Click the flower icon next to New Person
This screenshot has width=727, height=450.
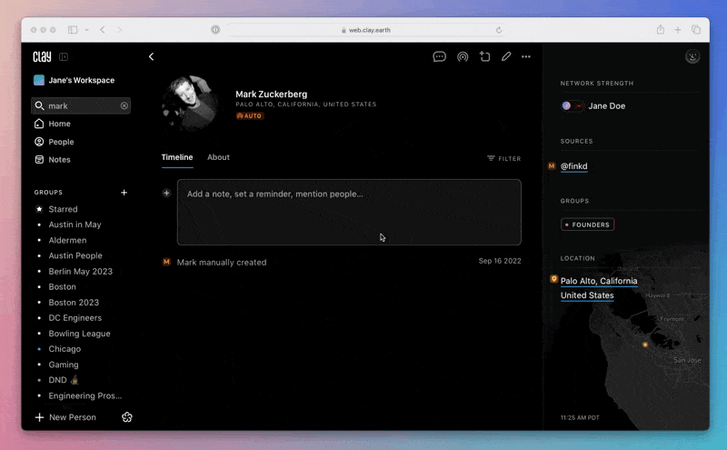pos(127,417)
